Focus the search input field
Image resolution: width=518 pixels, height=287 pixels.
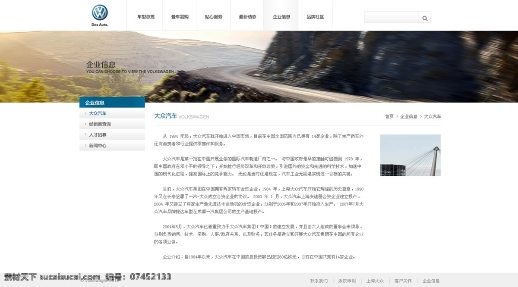391,17
